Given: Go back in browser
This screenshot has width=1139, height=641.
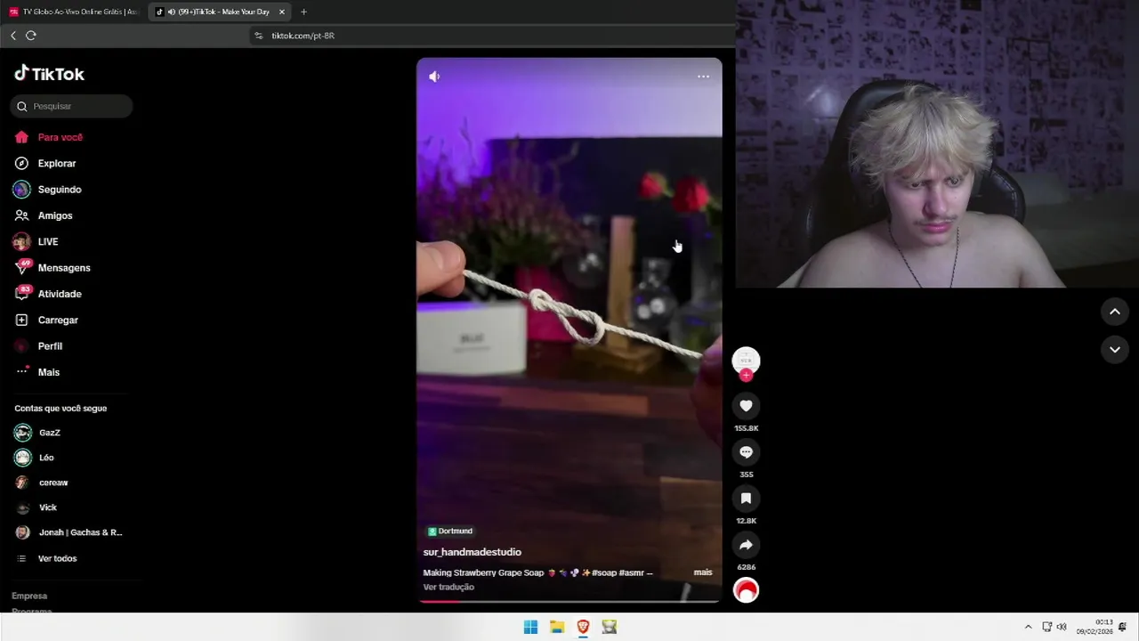Looking at the screenshot, I should click(x=12, y=36).
